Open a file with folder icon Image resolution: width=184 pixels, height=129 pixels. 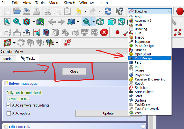point(17,11)
